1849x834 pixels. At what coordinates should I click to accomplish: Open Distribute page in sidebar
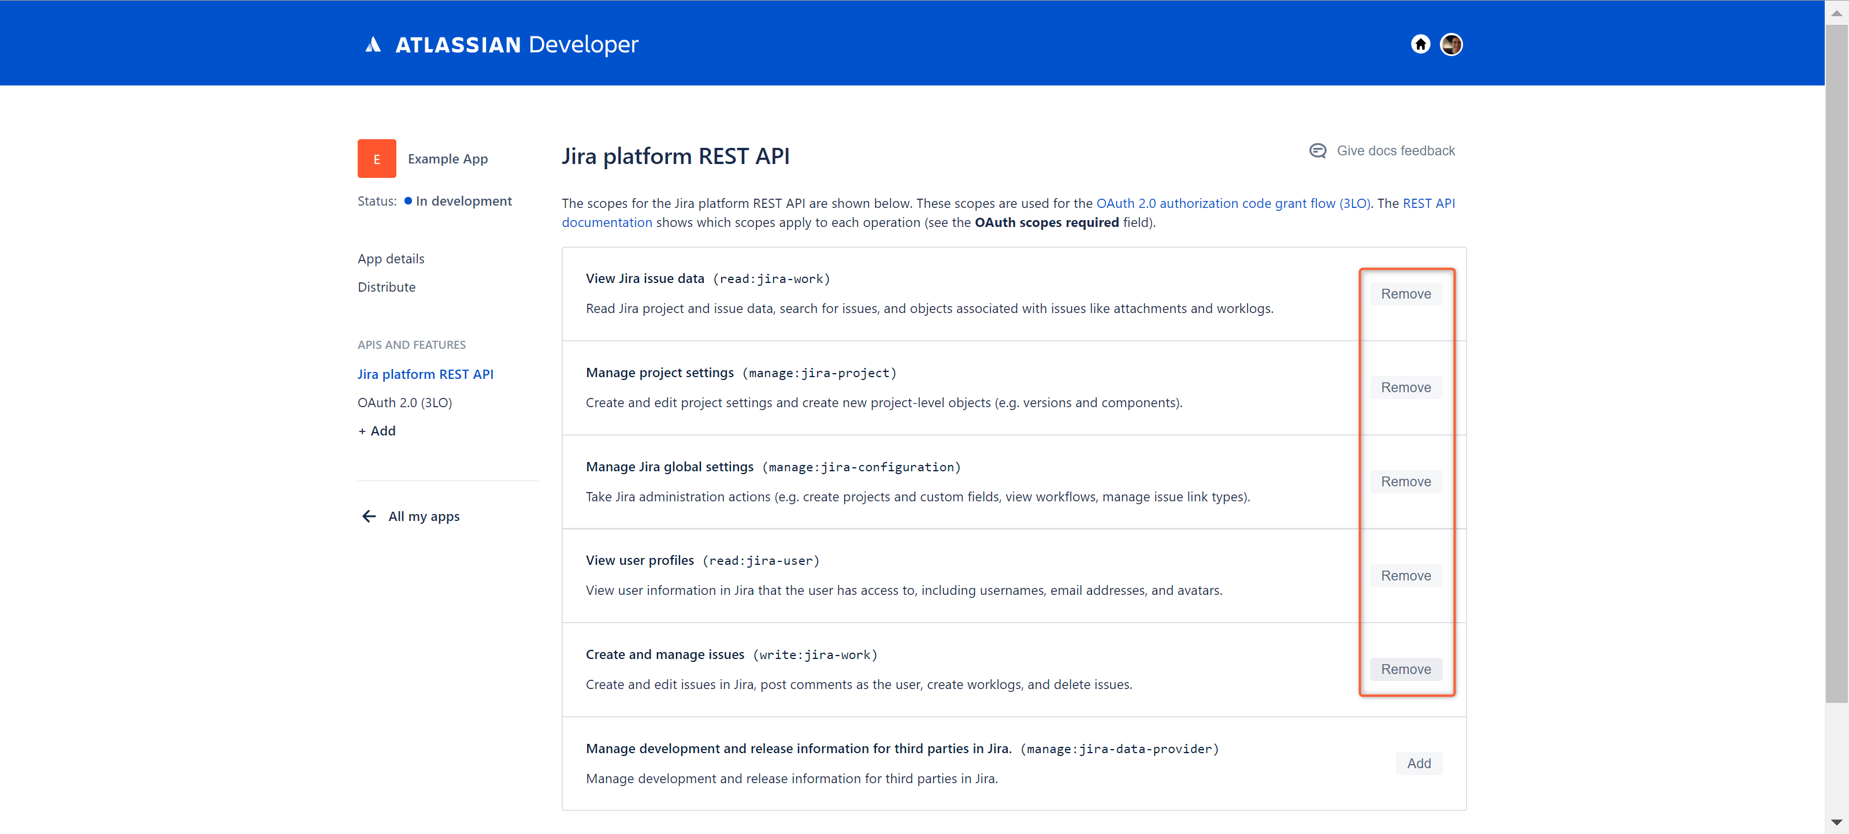coord(387,287)
